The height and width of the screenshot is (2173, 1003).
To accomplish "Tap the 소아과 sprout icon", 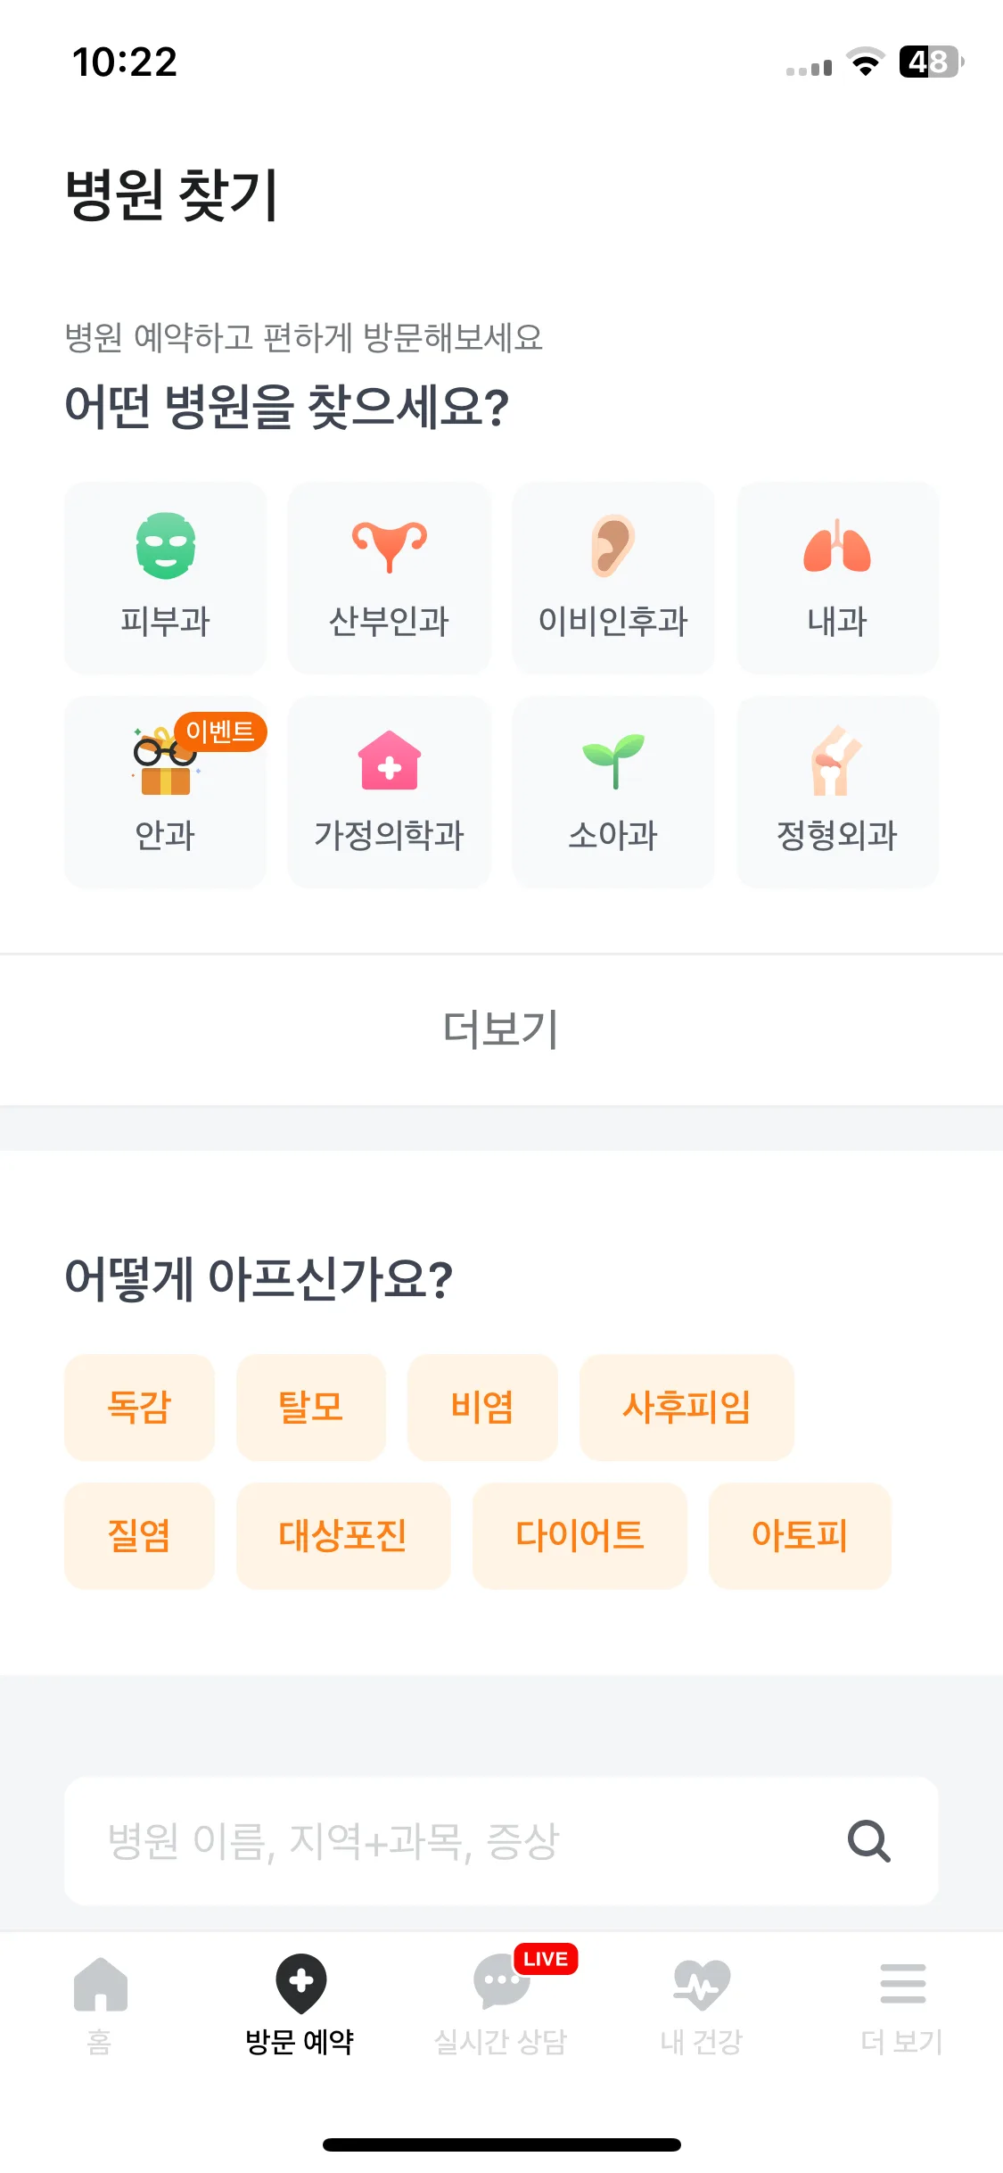I will click(x=613, y=760).
